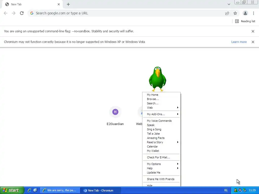Screen dimensions: 259x194
Task: Close the New Tab tab
Action: 59,4
